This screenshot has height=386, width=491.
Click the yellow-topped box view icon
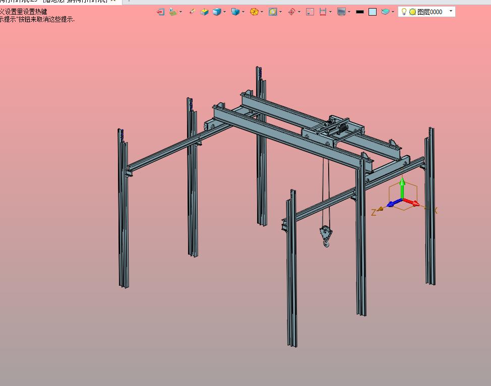coord(204,12)
